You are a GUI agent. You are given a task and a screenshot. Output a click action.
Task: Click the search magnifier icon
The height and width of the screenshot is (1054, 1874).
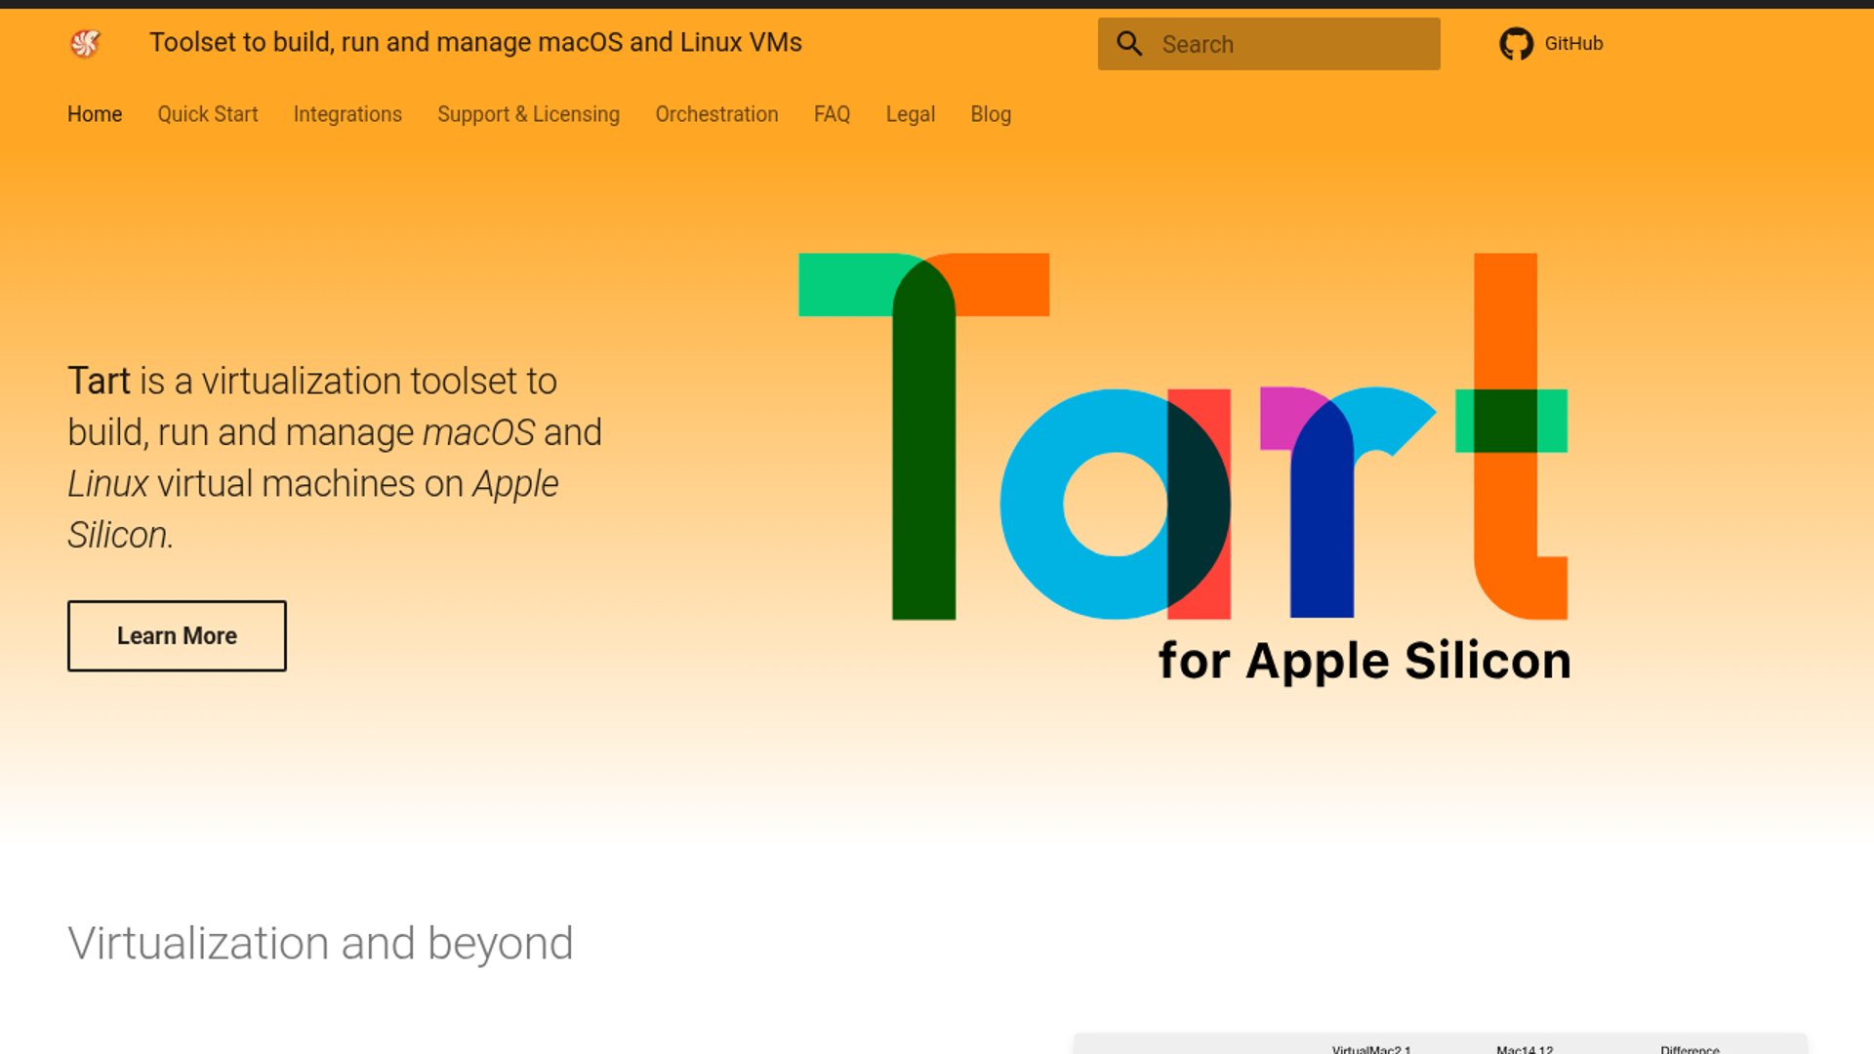(1129, 44)
